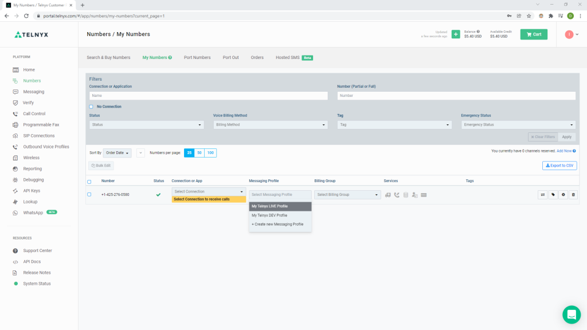Click the routing arrows icon in number row

pyautogui.click(x=542, y=195)
